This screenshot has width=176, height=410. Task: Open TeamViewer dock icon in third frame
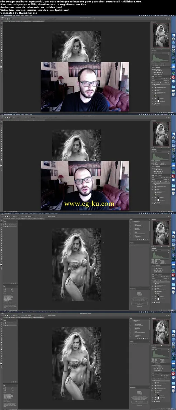(x=173, y=279)
